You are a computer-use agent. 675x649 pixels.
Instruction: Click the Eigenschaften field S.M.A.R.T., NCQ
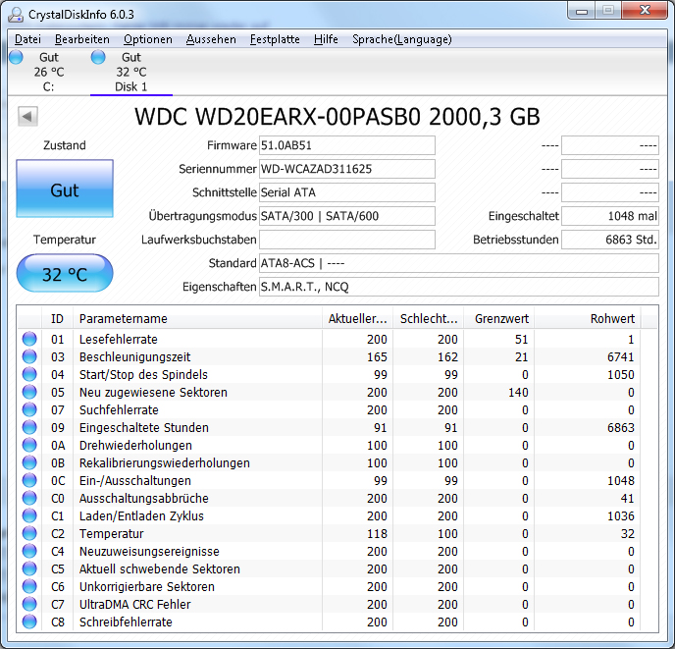[x=459, y=287]
